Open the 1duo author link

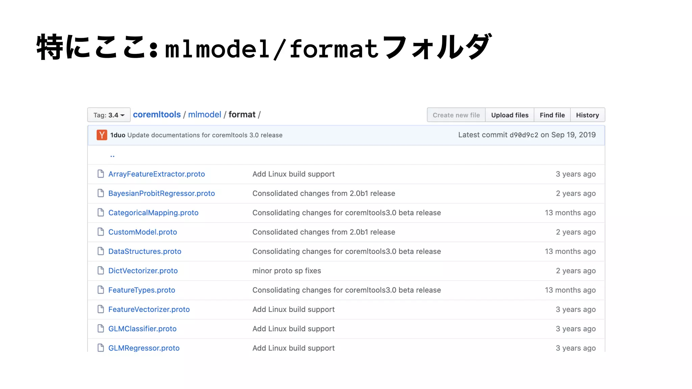point(118,135)
